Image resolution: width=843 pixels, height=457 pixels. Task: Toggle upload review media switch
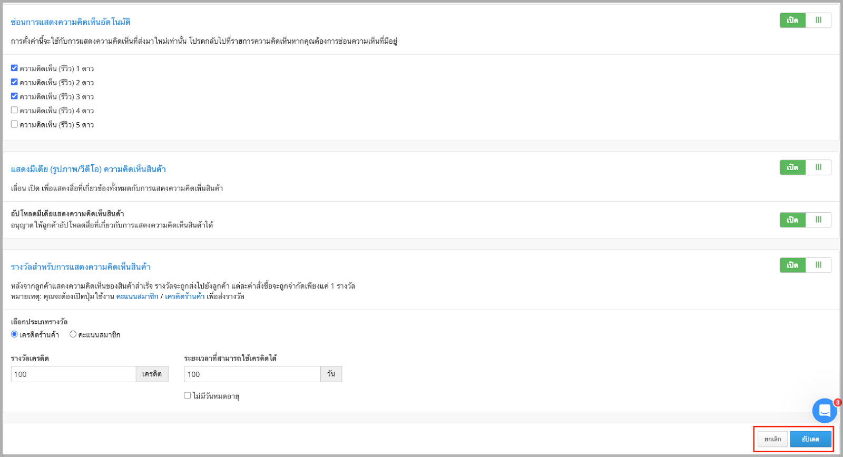(805, 220)
